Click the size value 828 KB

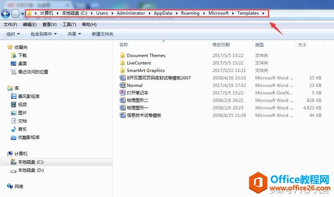pyautogui.click(x=314, y=100)
